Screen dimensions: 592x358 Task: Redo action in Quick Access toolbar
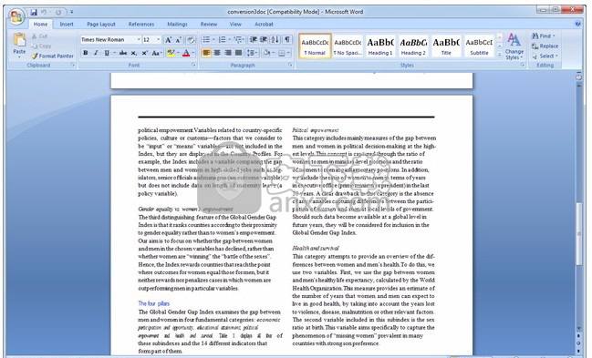click(58, 12)
